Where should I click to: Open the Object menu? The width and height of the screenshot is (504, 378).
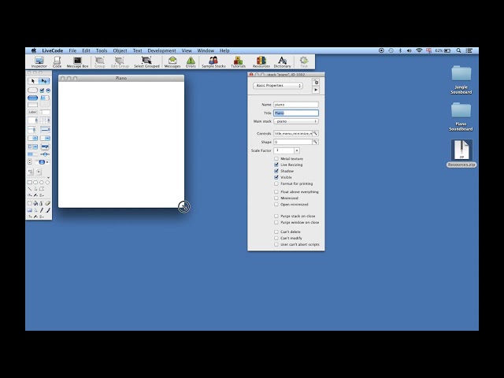pyautogui.click(x=120, y=50)
